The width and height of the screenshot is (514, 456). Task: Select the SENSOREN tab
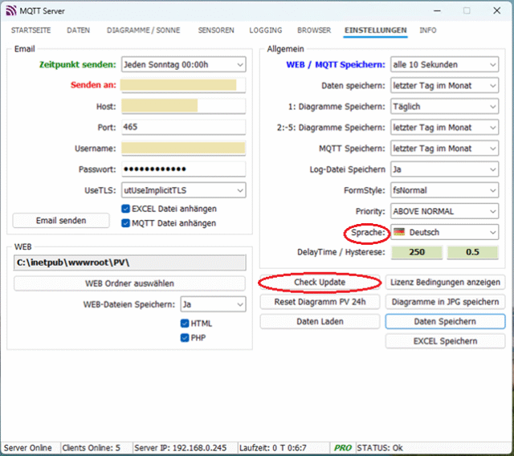click(x=216, y=31)
